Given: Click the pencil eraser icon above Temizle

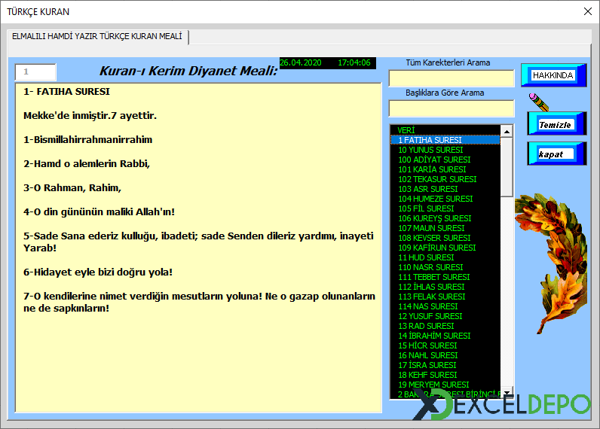Looking at the screenshot, I should click(x=539, y=102).
